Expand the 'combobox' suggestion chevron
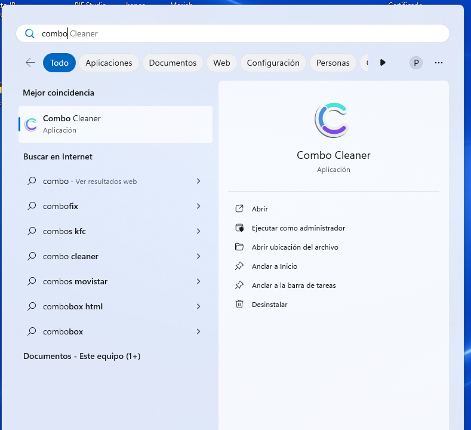Viewport: 471px width, 430px height. pyautogui.click(x=198, y=331)
